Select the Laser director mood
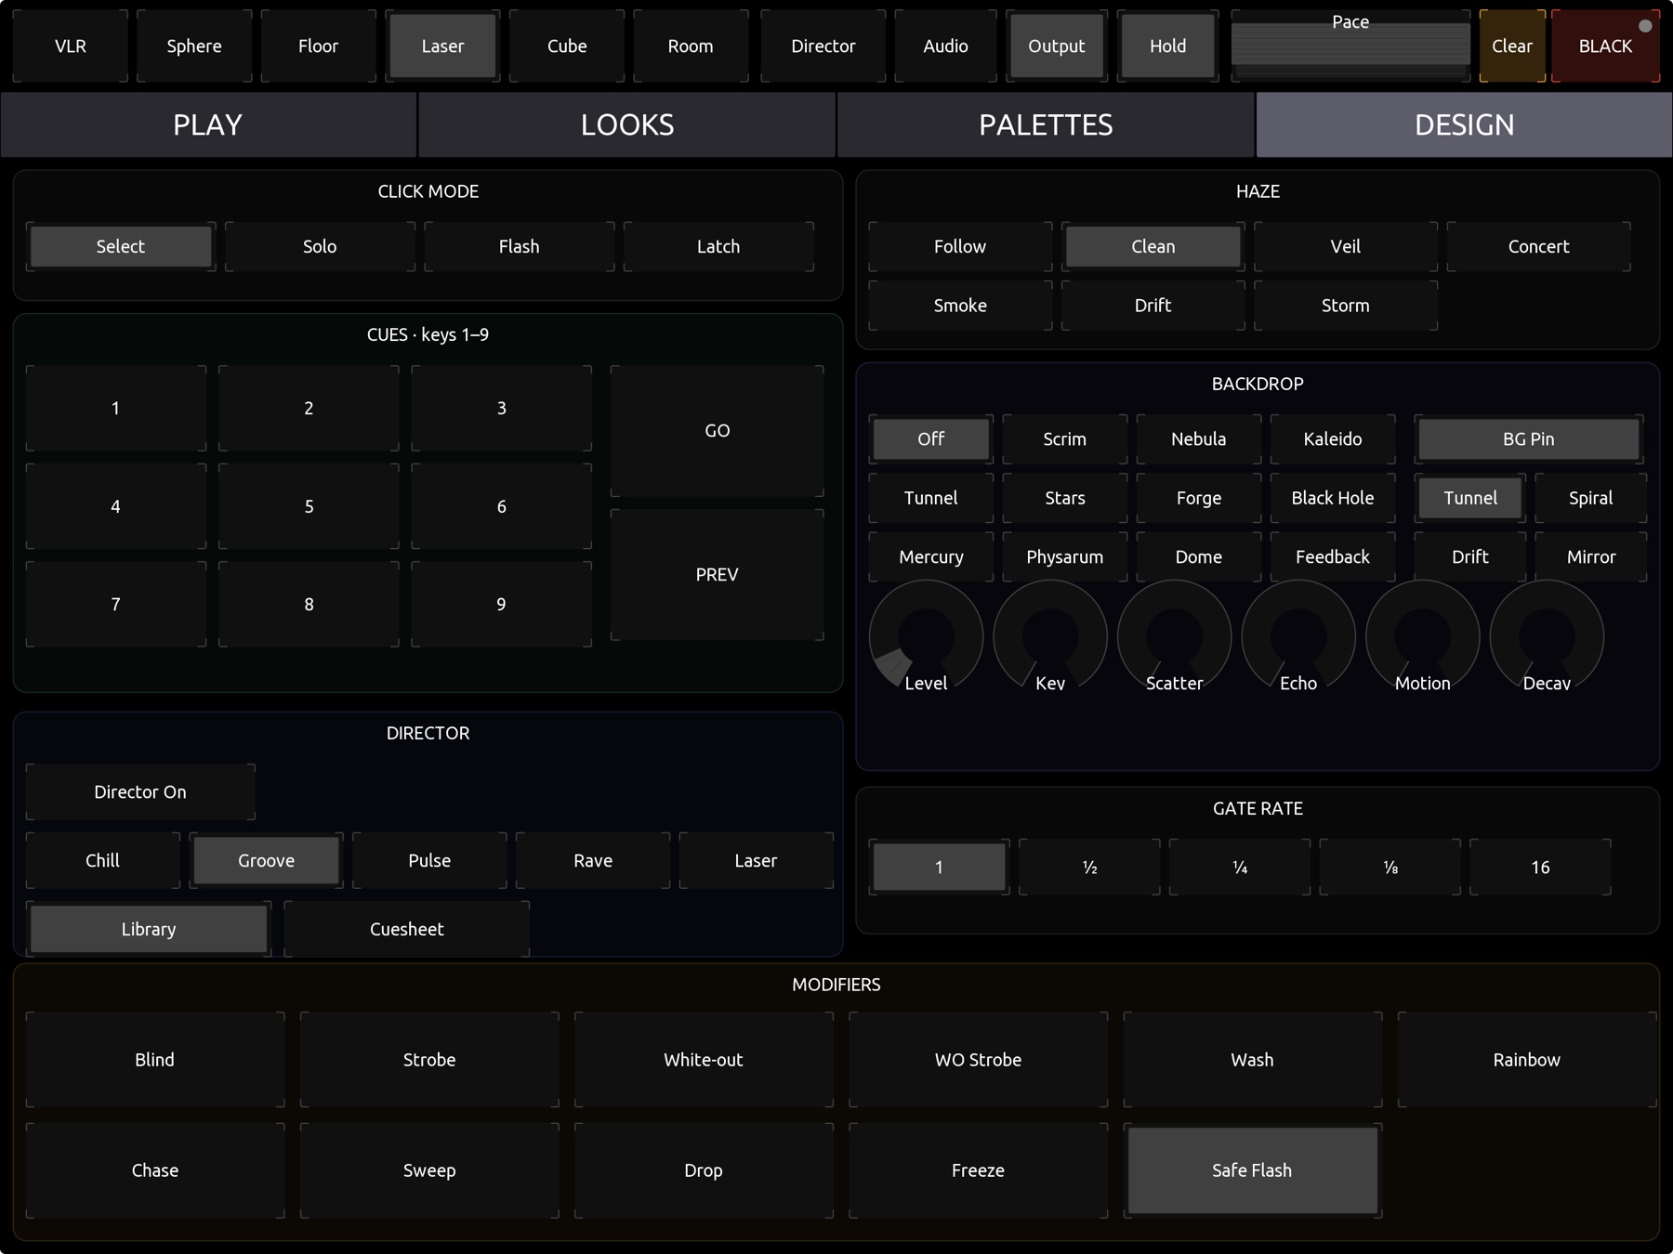Image resolution: width=1673 pixels, height=1254 pixels. tap(756, 860)
